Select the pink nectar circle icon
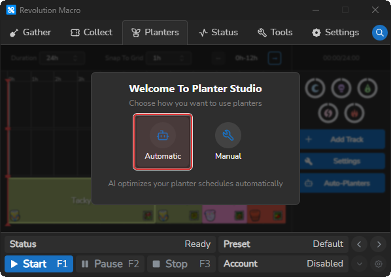The image size is (391, 277). (328, 113)
